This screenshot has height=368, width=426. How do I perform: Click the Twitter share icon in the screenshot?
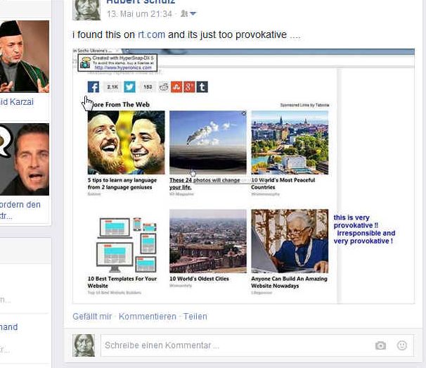(129, 87)
